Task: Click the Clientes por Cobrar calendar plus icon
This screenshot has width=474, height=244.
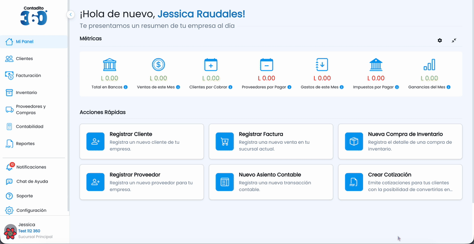Action: pos(211,64)
